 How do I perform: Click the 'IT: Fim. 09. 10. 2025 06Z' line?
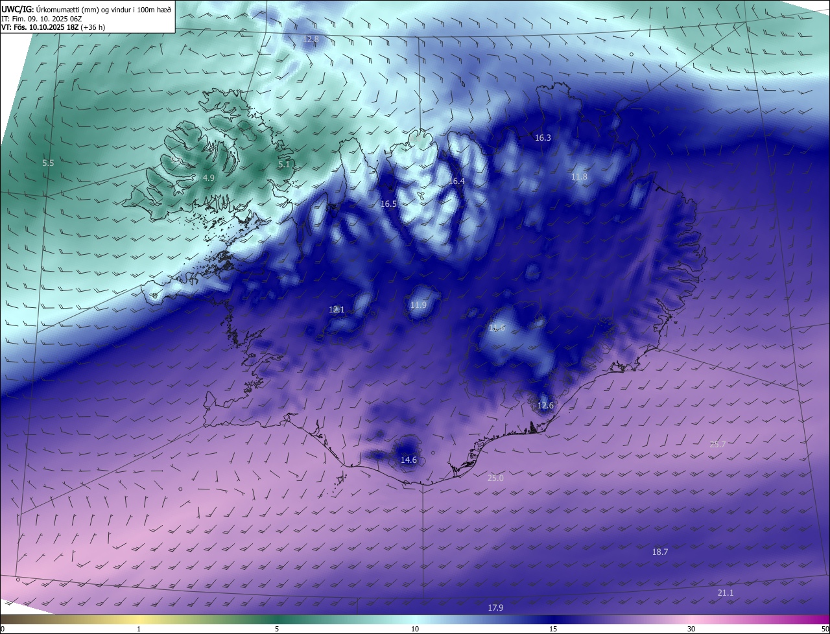41,19
